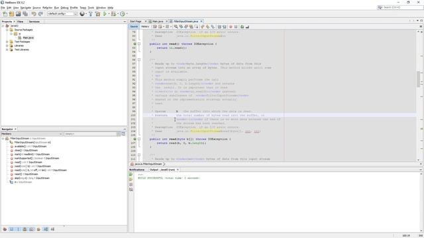Image resolution: width=424 pixels, height=238 pixels.
Task: Click the Source view button
Action: 134,26
